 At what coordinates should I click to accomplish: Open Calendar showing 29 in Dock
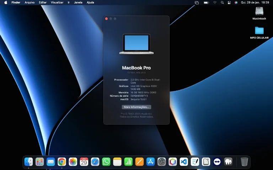[84, 162]
